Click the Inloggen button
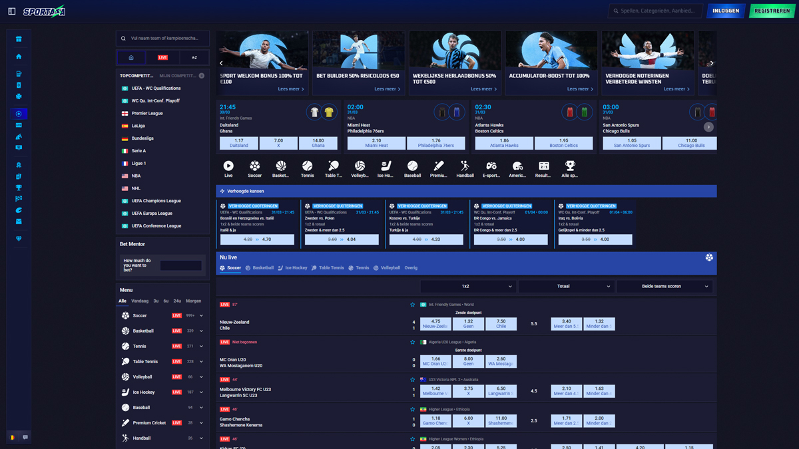 click(x=725, y=11)
